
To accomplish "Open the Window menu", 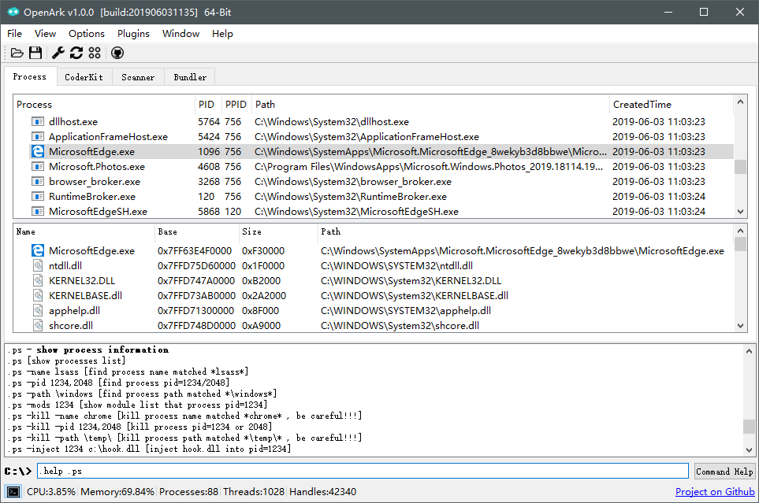I will [x=180, y=33].
